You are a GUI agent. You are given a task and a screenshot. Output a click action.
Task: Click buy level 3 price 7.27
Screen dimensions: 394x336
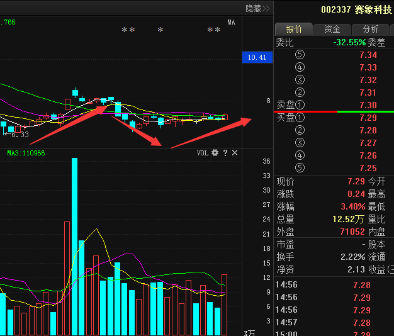(368, 143)
